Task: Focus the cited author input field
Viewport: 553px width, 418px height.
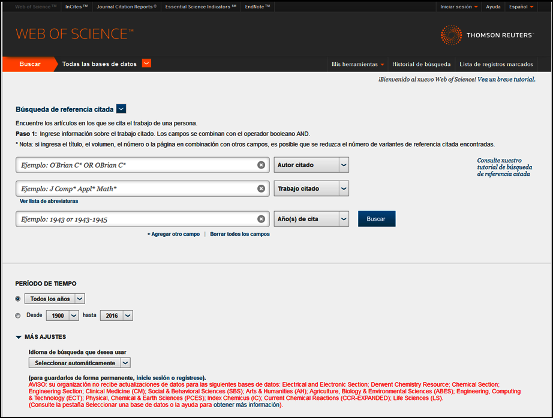Action: (x=143, y=165)
